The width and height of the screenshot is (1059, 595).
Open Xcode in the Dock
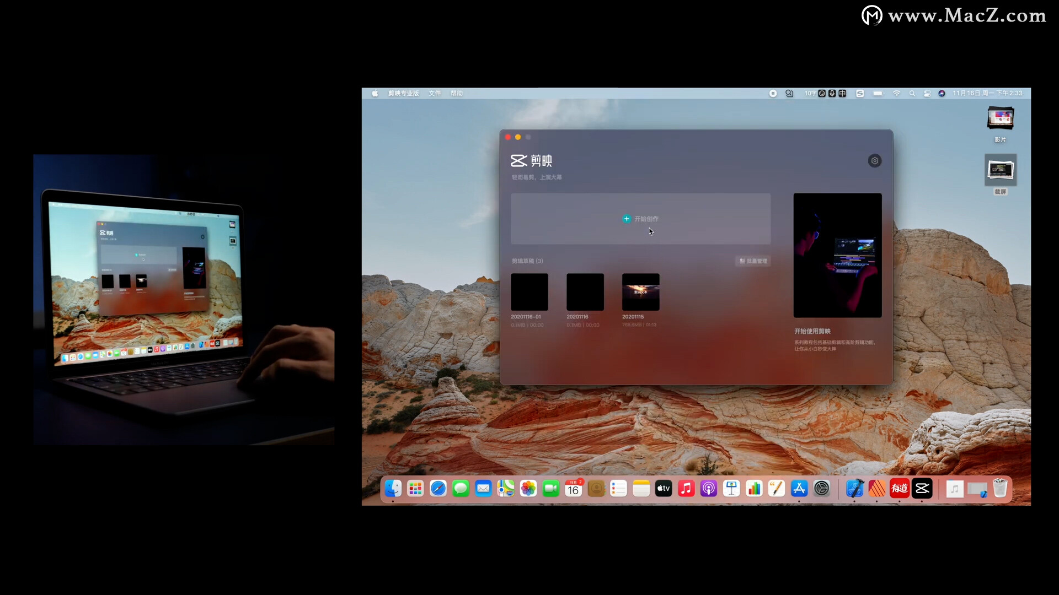[x=854, y=489]
